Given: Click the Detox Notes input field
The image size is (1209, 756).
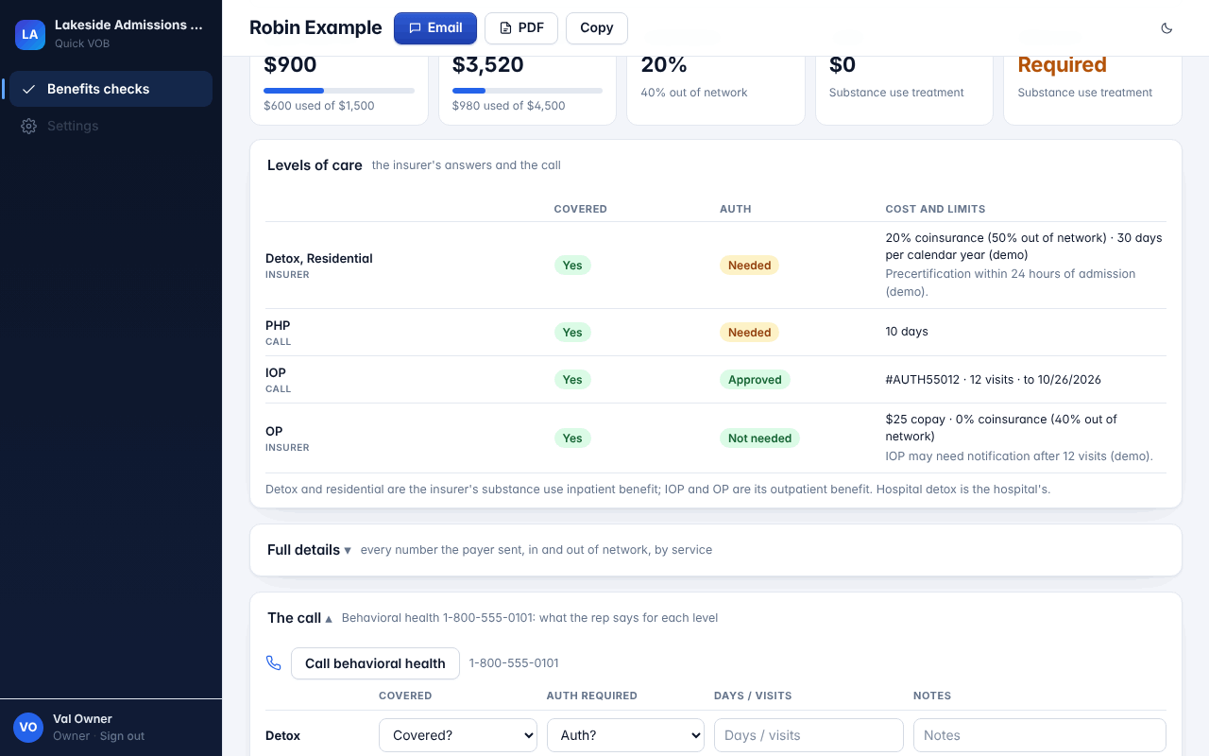Looking at the screenshot, I should 1040,735.
